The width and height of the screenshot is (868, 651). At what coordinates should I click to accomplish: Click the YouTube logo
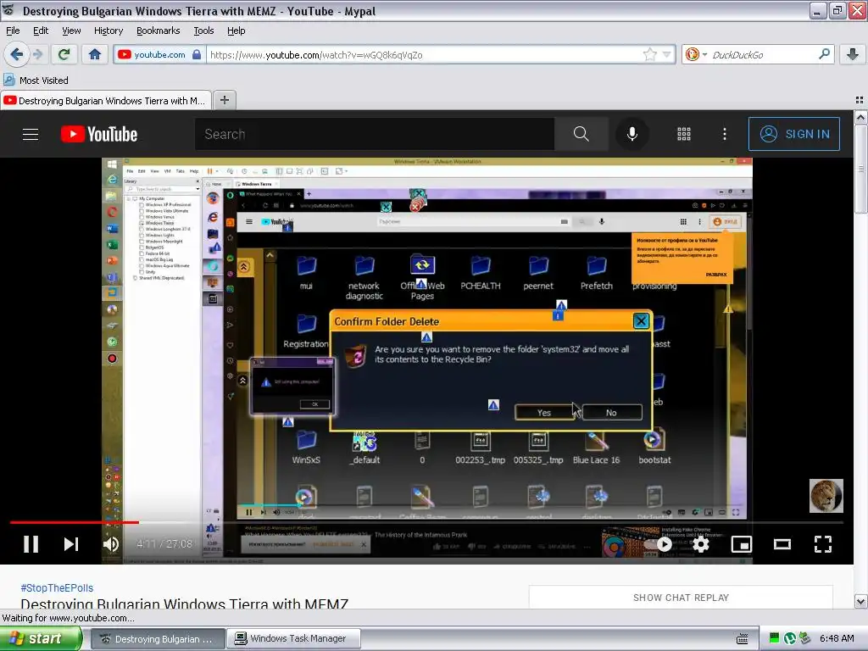click(x=99, y=134)
